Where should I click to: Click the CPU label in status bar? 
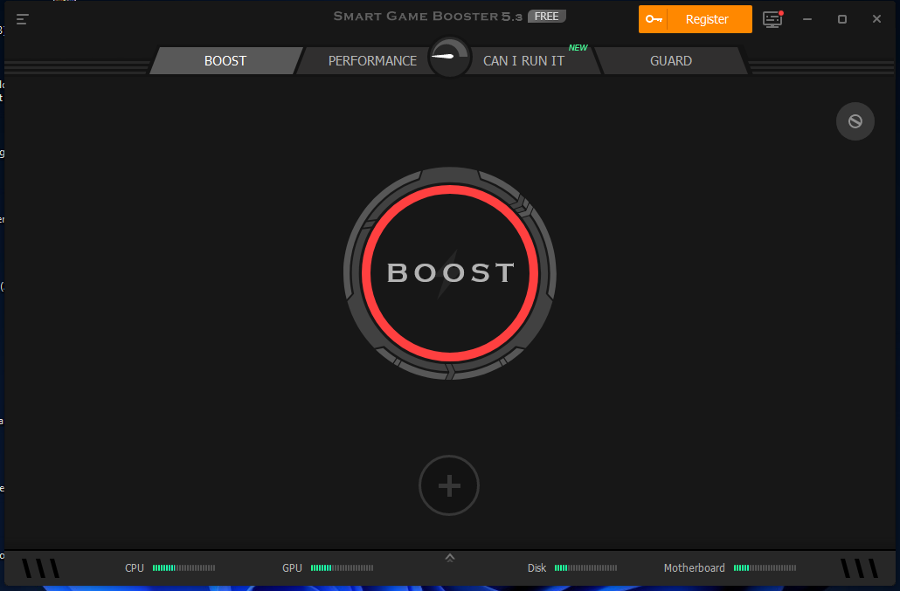(x=135, y=568)
